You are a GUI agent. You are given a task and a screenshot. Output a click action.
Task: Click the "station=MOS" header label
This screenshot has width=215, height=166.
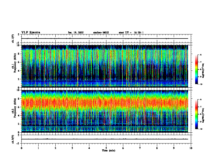101,33
